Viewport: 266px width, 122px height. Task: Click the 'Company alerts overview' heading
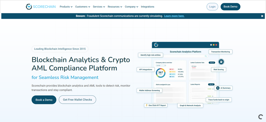click(x=164, y=63)
